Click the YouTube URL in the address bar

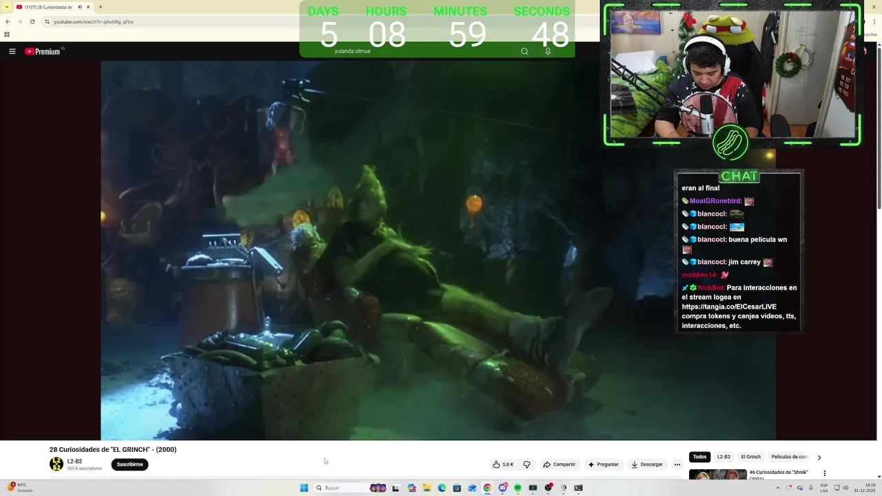94,21
